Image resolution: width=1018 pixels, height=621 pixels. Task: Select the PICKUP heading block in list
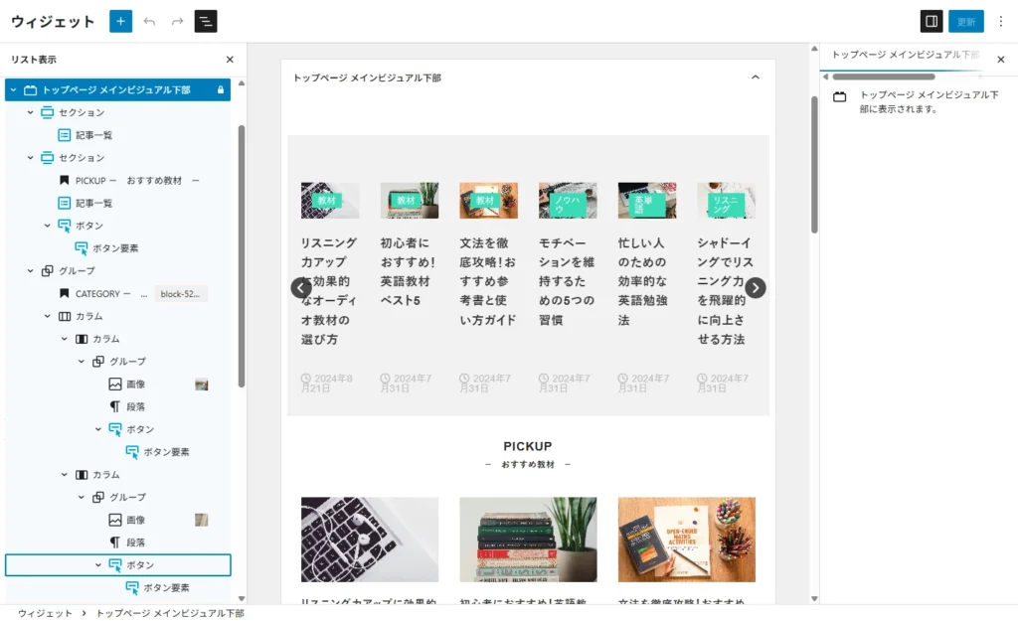point(129,181)
